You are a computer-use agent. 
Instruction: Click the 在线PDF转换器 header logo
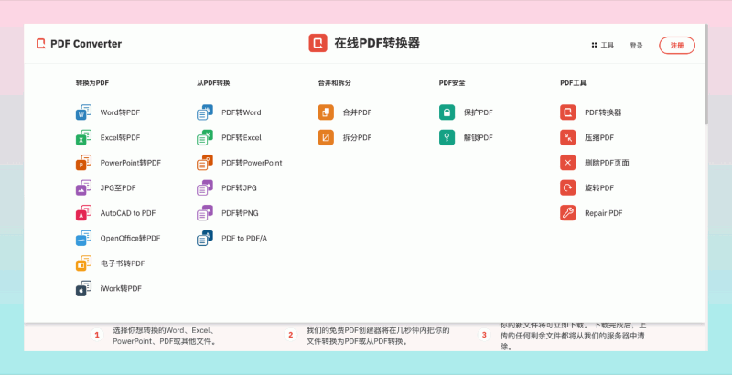tap(318, 43)
